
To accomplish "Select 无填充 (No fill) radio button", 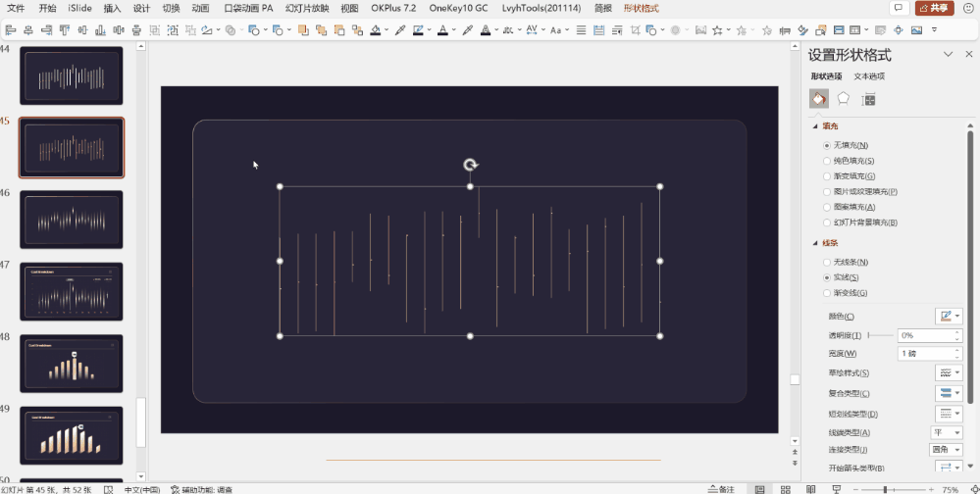I will pos(827,145).
